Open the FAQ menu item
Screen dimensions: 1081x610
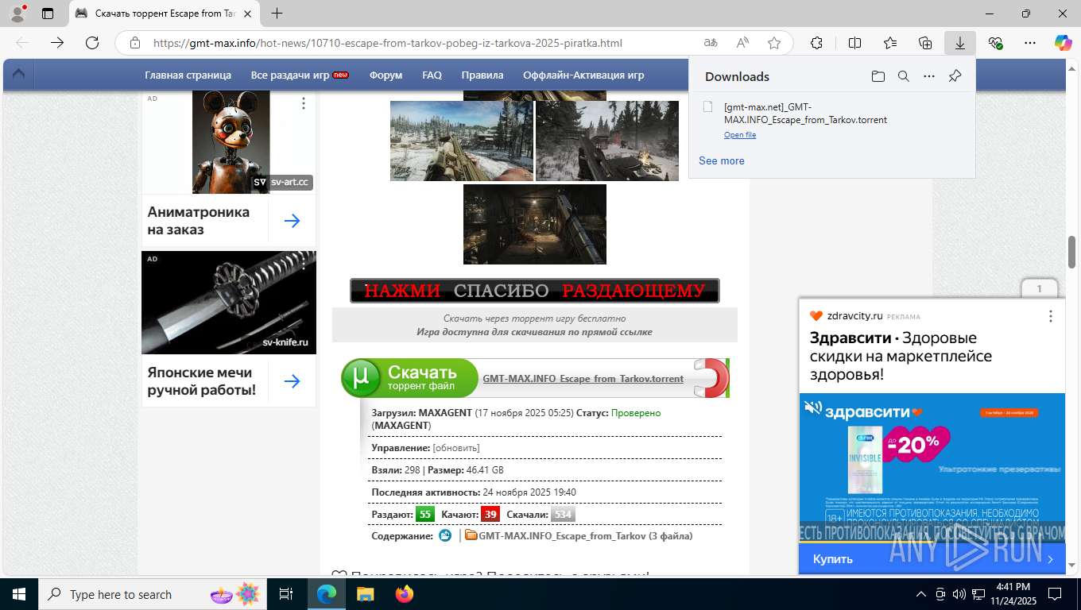tap(432, 75)
